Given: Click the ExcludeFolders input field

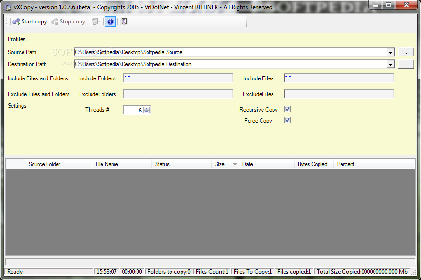Looking at the screenshot, I should pyautogui.click(x=178, y=94).
